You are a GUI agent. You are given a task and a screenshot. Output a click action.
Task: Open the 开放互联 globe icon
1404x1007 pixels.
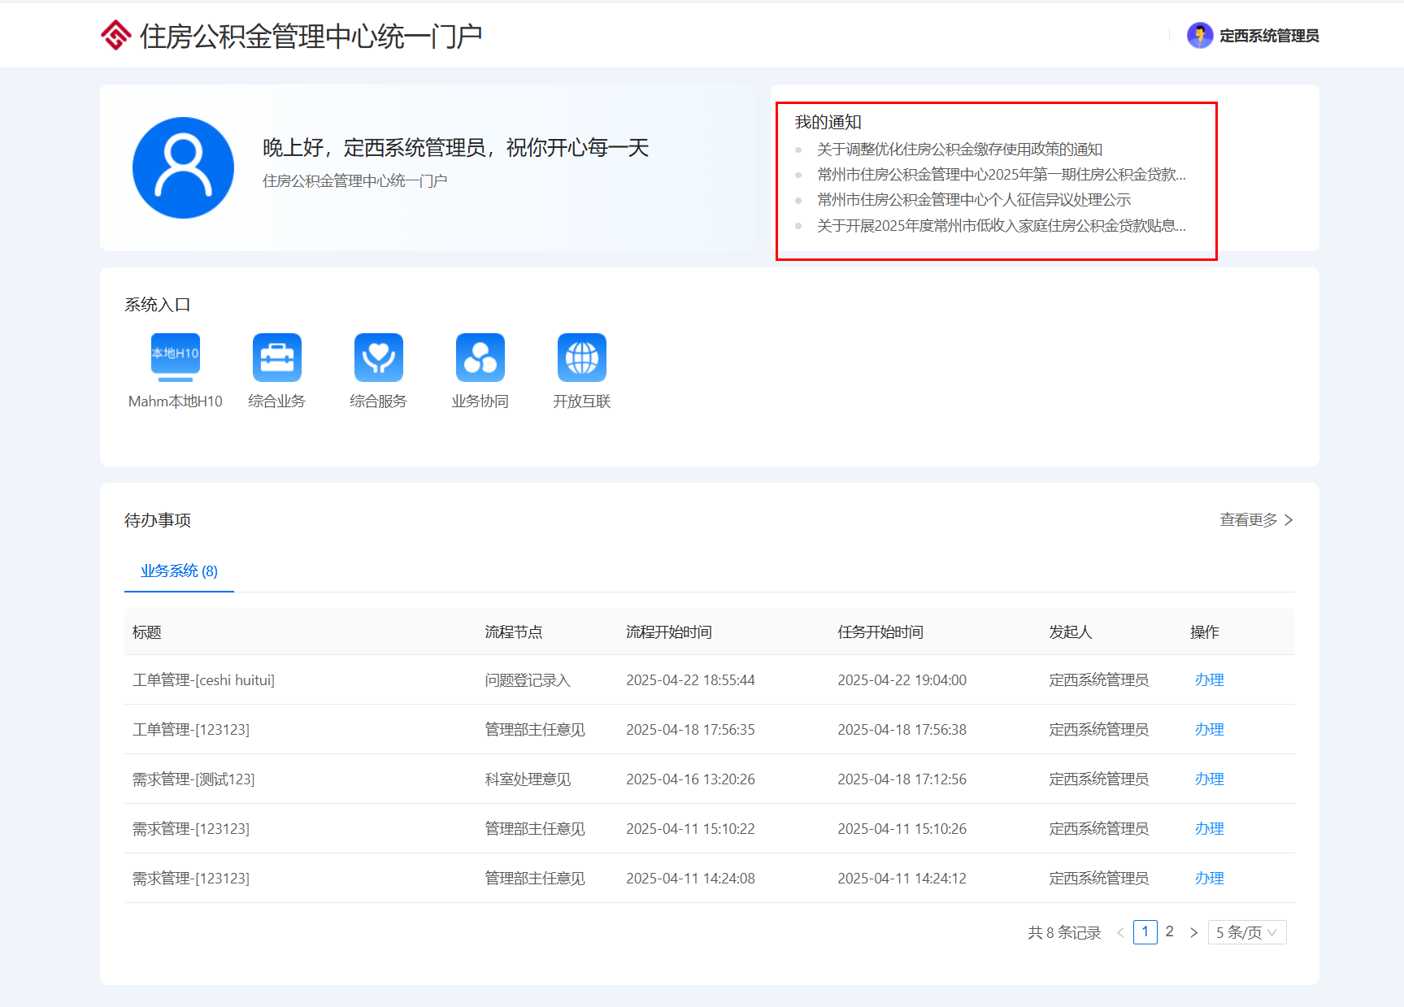point(581,358)
